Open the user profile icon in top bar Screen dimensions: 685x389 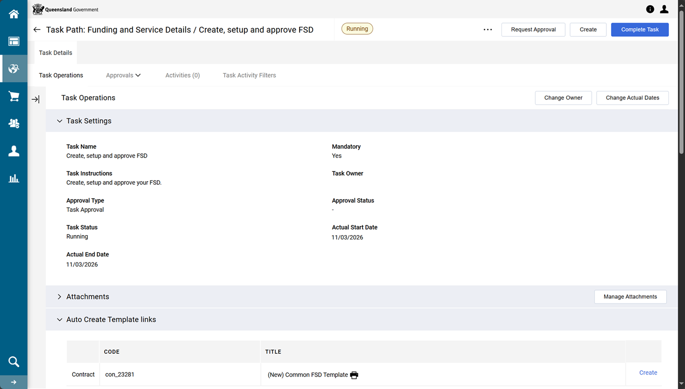tap(664, 9)
